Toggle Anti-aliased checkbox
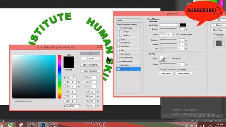This screenshot has width=226, height=127. click(x=170, y=59)
